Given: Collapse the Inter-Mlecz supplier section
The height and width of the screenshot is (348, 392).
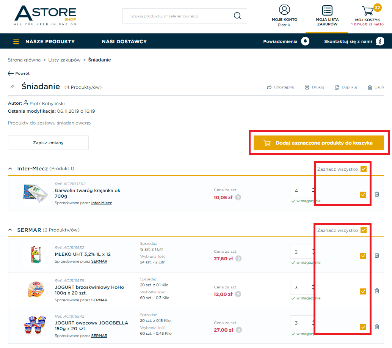Looking at the screenshot, I should coord(10,168).
